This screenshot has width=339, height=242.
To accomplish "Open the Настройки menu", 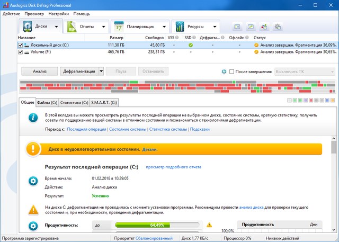I will click(58, 13).
